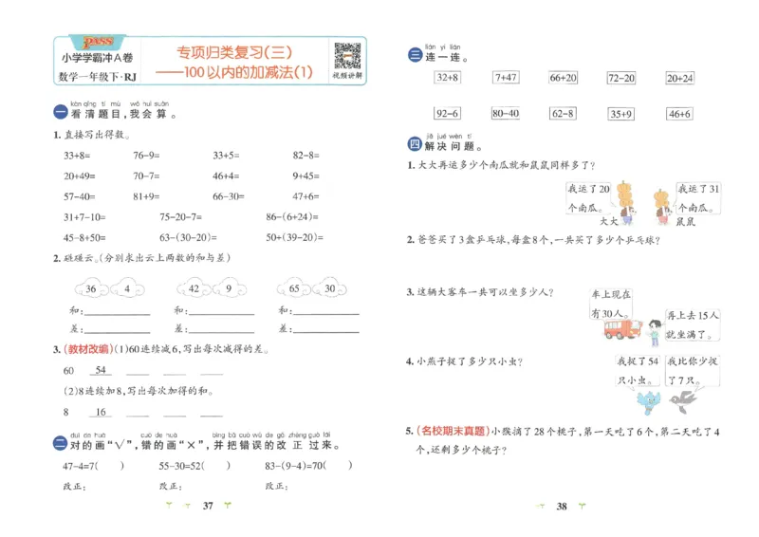
Task: Click the red label 教材改编
Action: (x=88, y=349)
